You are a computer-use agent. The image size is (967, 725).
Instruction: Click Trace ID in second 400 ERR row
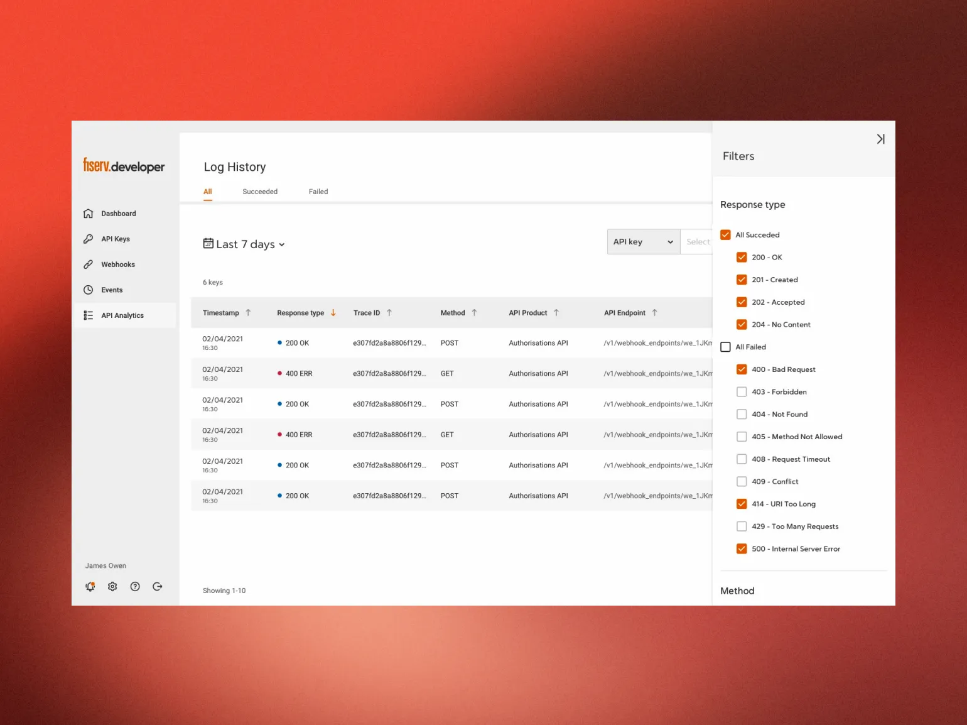(389, 435)
